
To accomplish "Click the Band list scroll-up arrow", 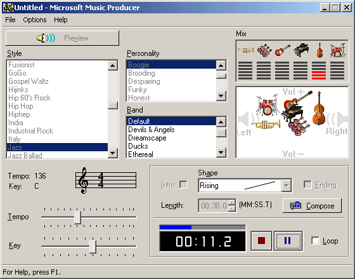I will point(221,122).
